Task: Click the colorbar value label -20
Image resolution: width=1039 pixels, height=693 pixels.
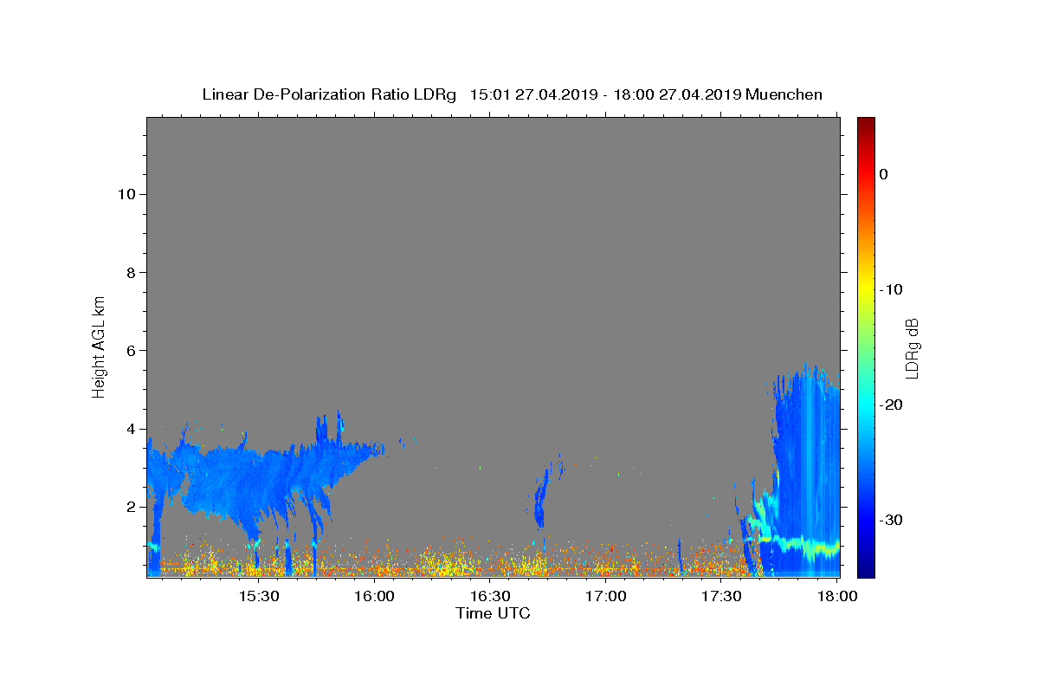Action: click(892, 405)
